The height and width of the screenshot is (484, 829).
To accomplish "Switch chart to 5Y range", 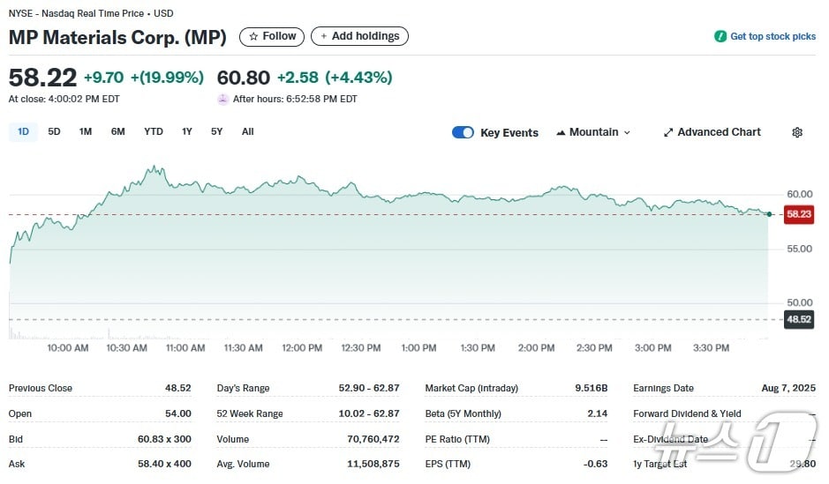I will click(217, 132).
